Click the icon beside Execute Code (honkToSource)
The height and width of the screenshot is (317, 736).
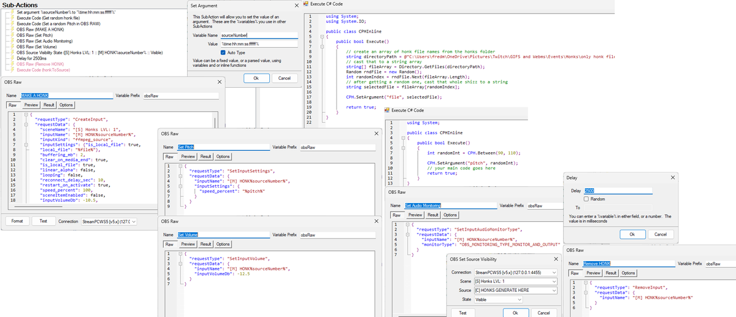point(12,69)
